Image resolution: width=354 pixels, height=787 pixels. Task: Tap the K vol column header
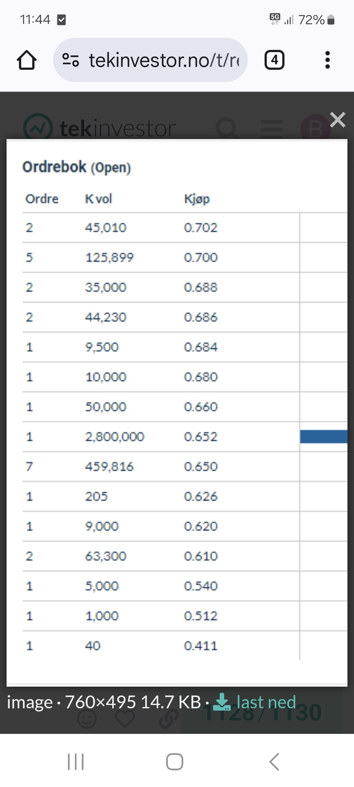point(98,199)
